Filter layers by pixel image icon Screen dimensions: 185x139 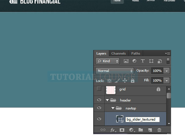coord(126,61)
